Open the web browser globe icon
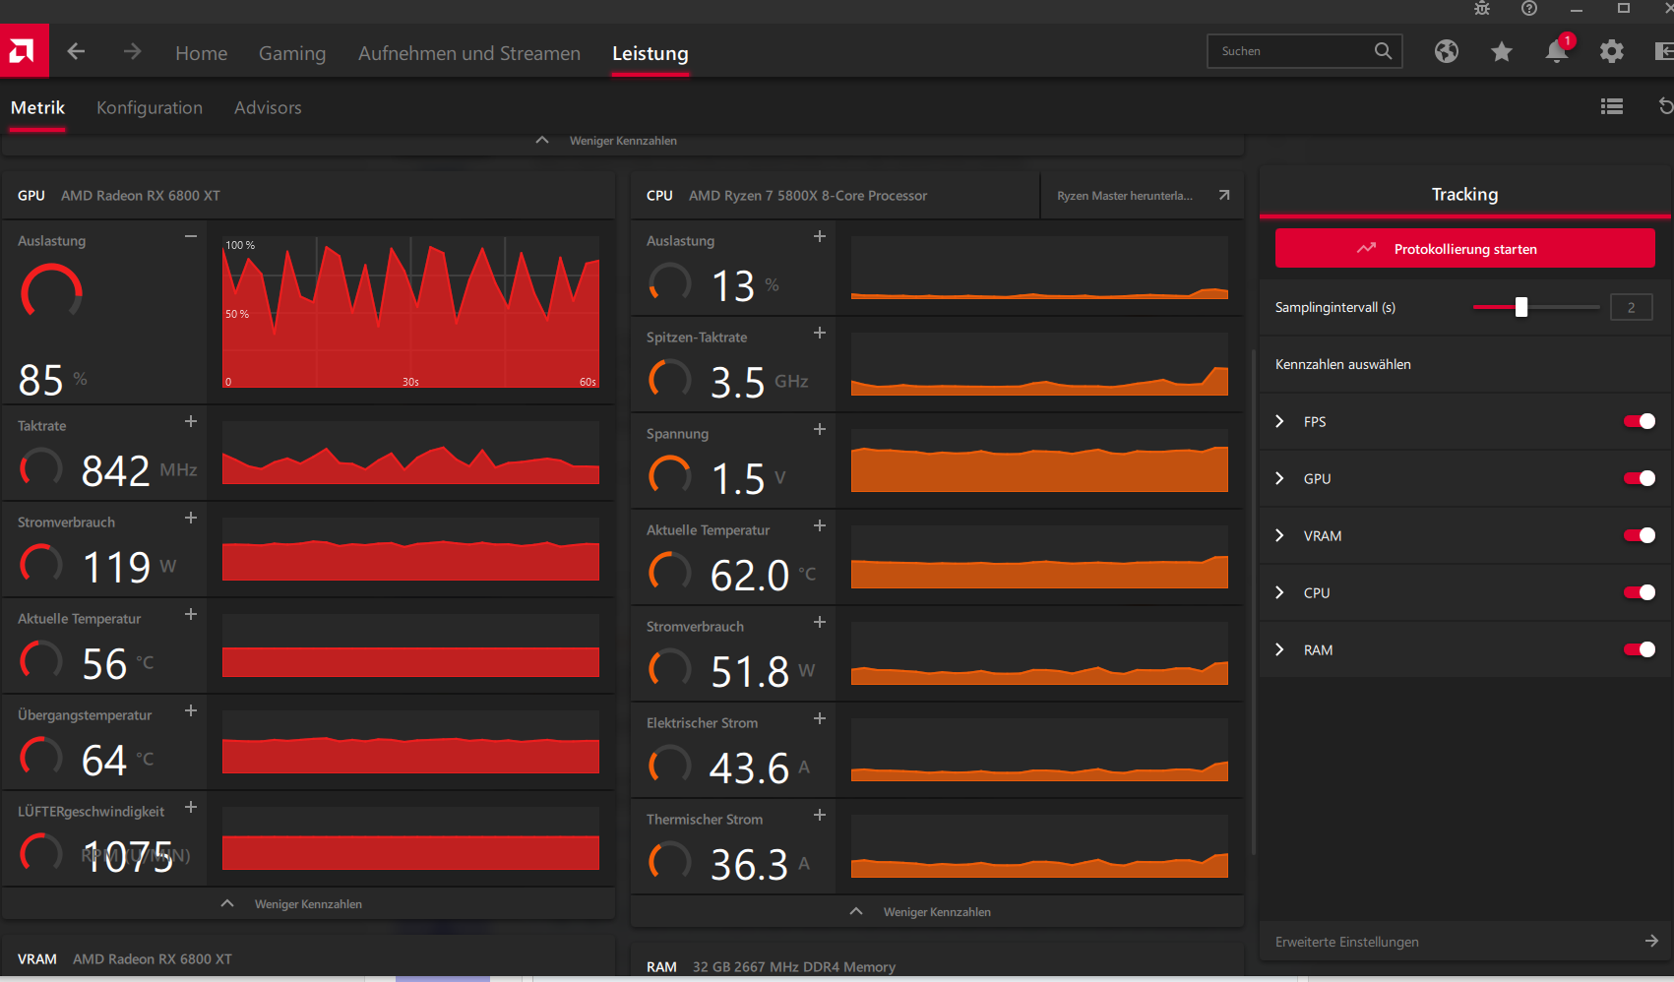 1447,51
